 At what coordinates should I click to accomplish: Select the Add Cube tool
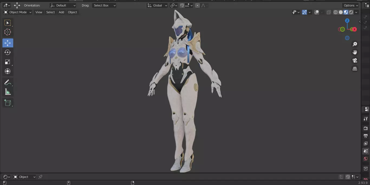click(x=8, y=103)
